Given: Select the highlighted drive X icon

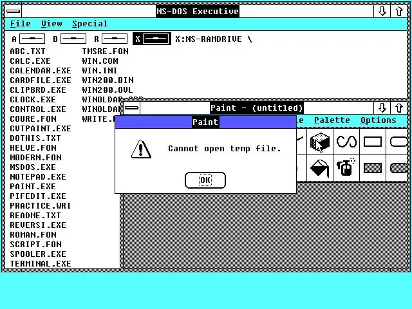Looking at the screenshot, I should point(152,39).
